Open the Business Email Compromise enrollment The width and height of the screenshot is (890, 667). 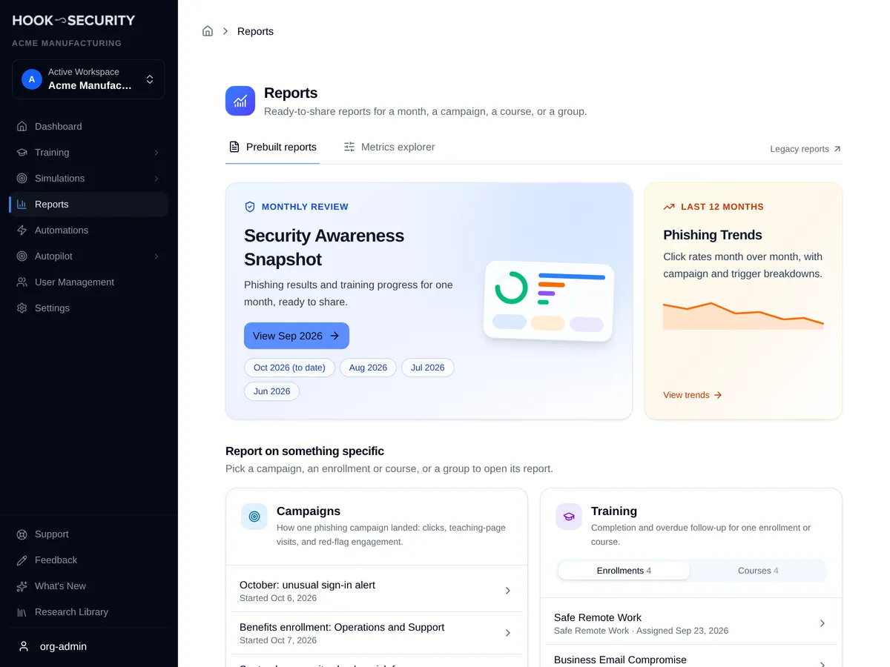click(x=691, y=657)
